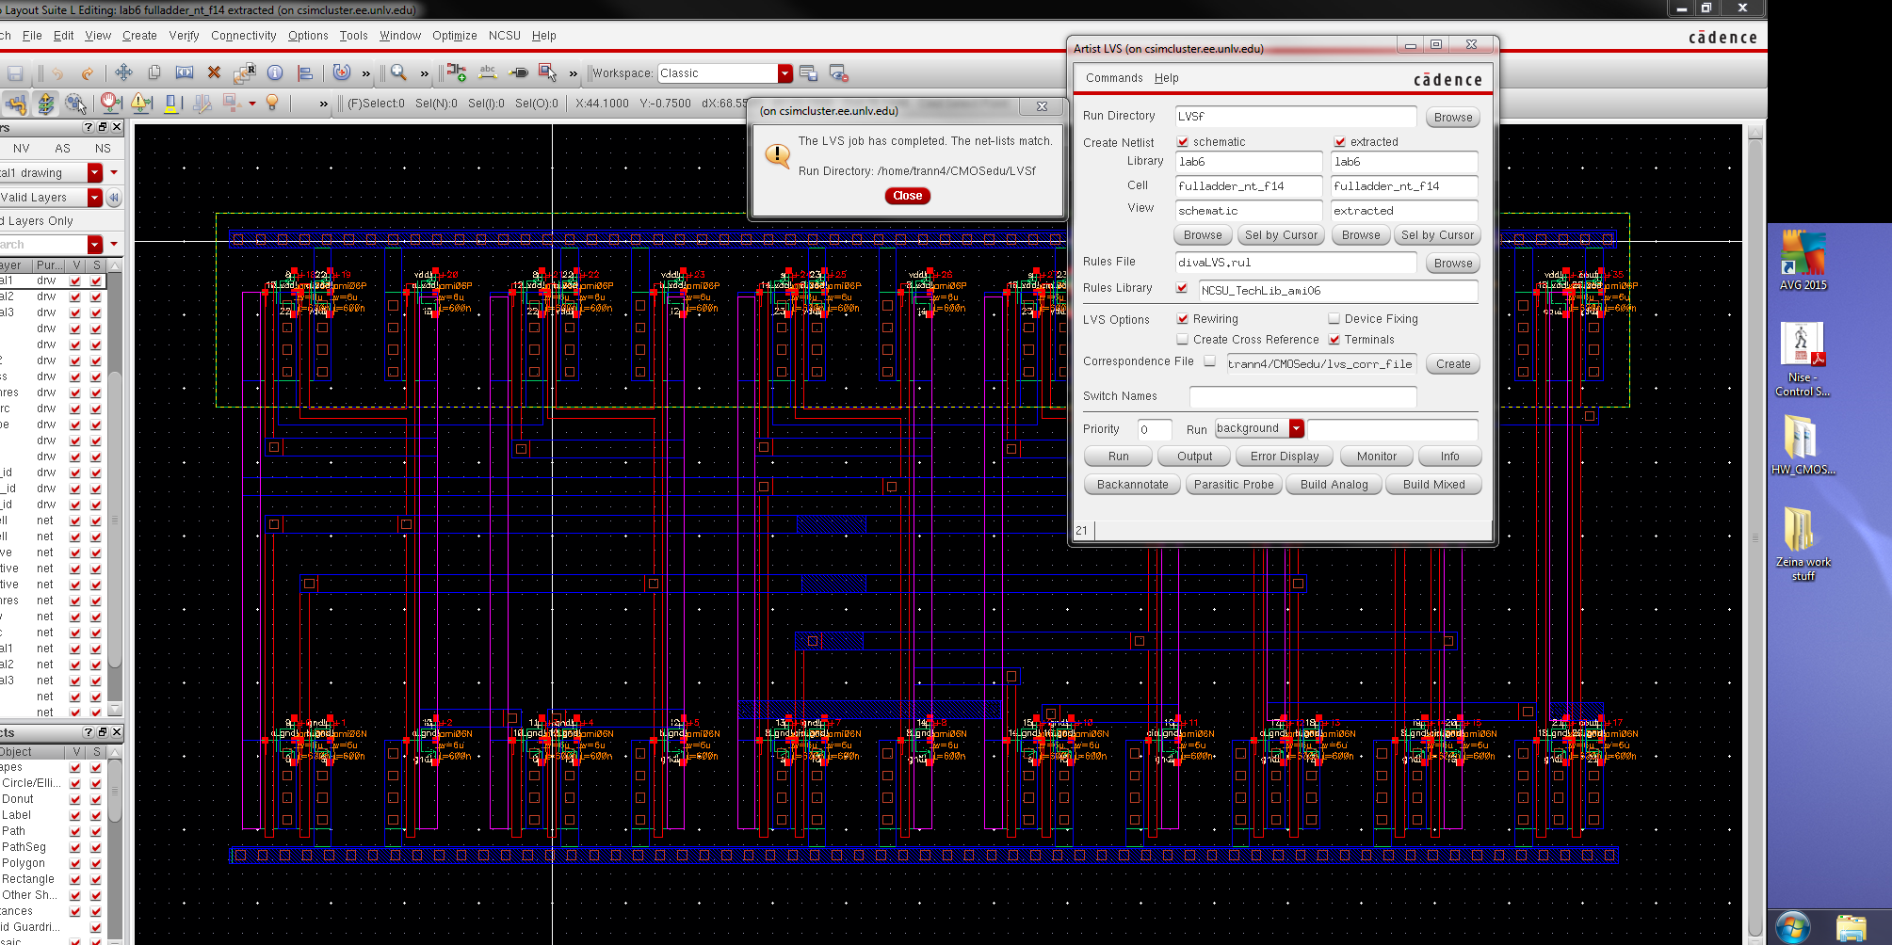Viewport: 1892px width, 945px height.
Task: Click the Backannotate button
Action: tap(1132, 485)
